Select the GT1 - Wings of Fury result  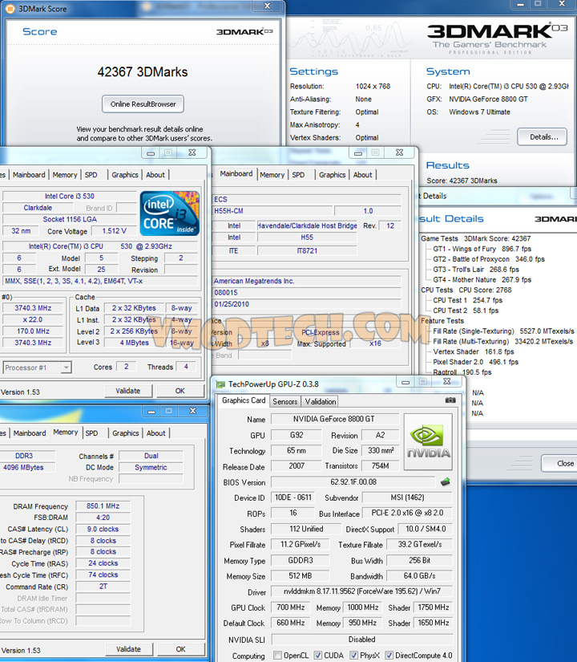pos(482,249)
